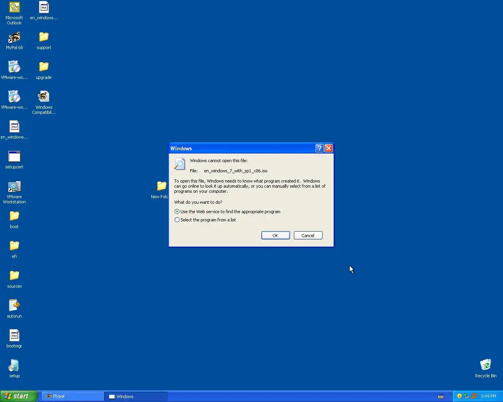The image size is (503, 402).
Task: Click the orange magnifier tray icon
Action: (474, 396)
